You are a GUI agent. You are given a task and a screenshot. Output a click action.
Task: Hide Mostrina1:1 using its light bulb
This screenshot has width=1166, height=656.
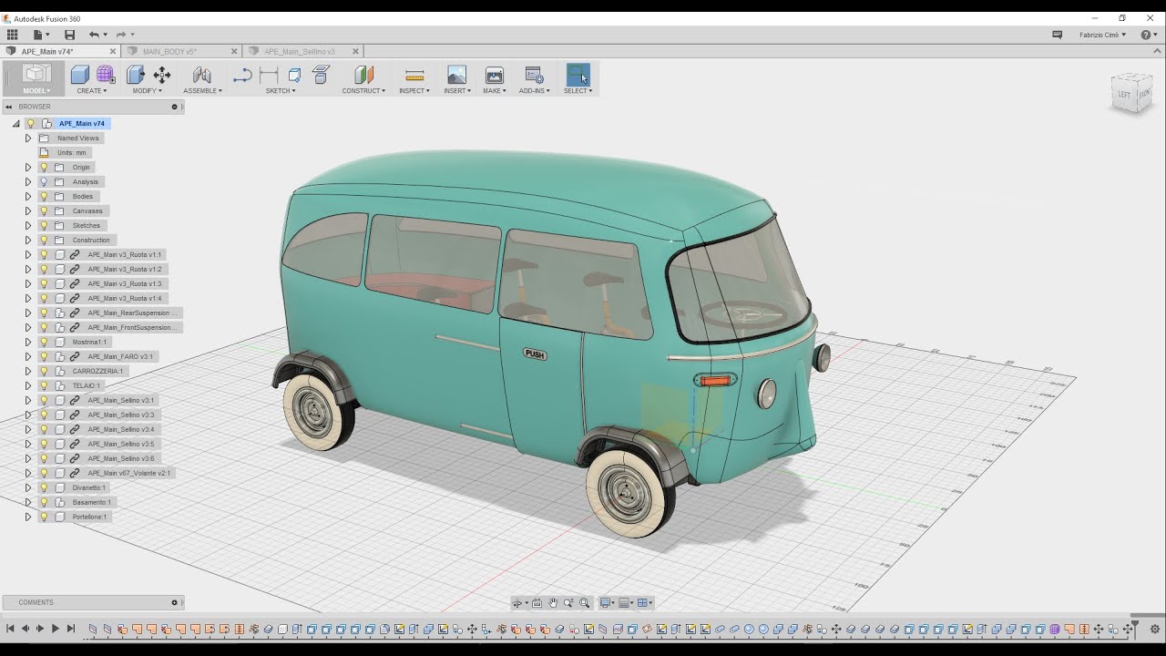click(x=43, y=343)
